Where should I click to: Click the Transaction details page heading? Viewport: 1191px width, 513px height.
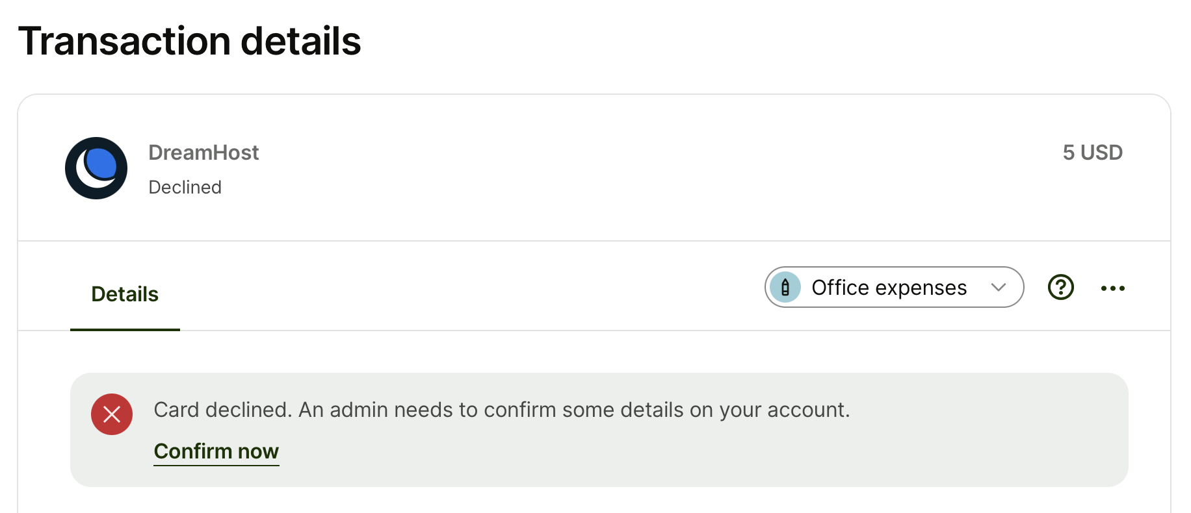click(189, 41)
